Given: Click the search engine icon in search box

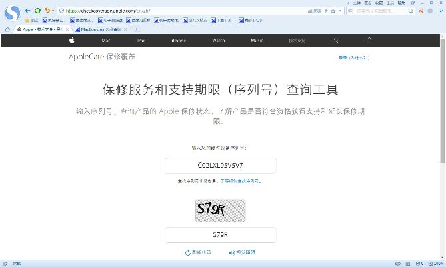Looking at the screenshot, I should 351,11.
